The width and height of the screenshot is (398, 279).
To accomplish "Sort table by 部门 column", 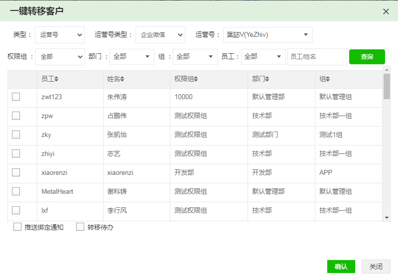I will [x=262, y=79].
